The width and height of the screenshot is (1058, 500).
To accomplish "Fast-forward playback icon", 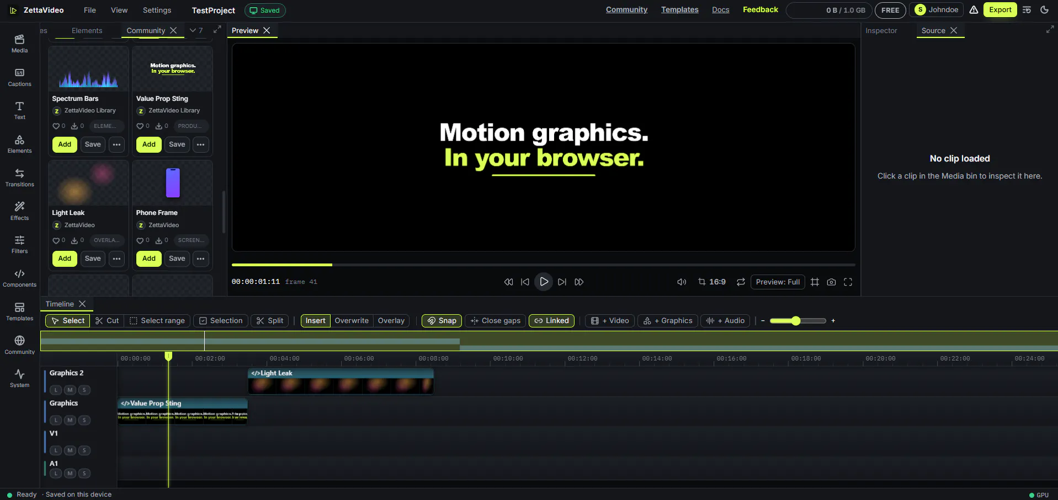I will (579, 282).
